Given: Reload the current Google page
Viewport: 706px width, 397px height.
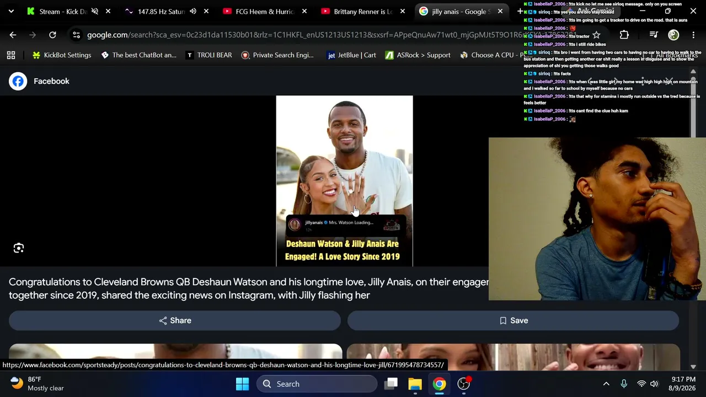Looking at the screenshot, I should (x=52, y=35).
